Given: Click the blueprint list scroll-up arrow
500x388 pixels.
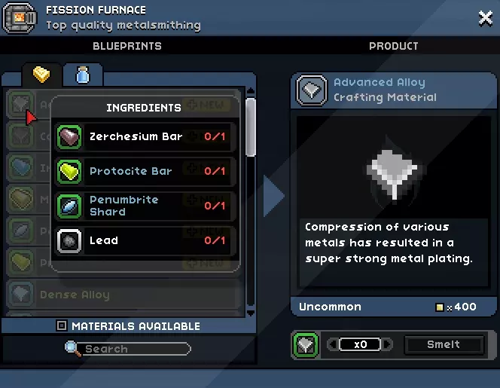Looking at the screenshot, I should [251, 91].
